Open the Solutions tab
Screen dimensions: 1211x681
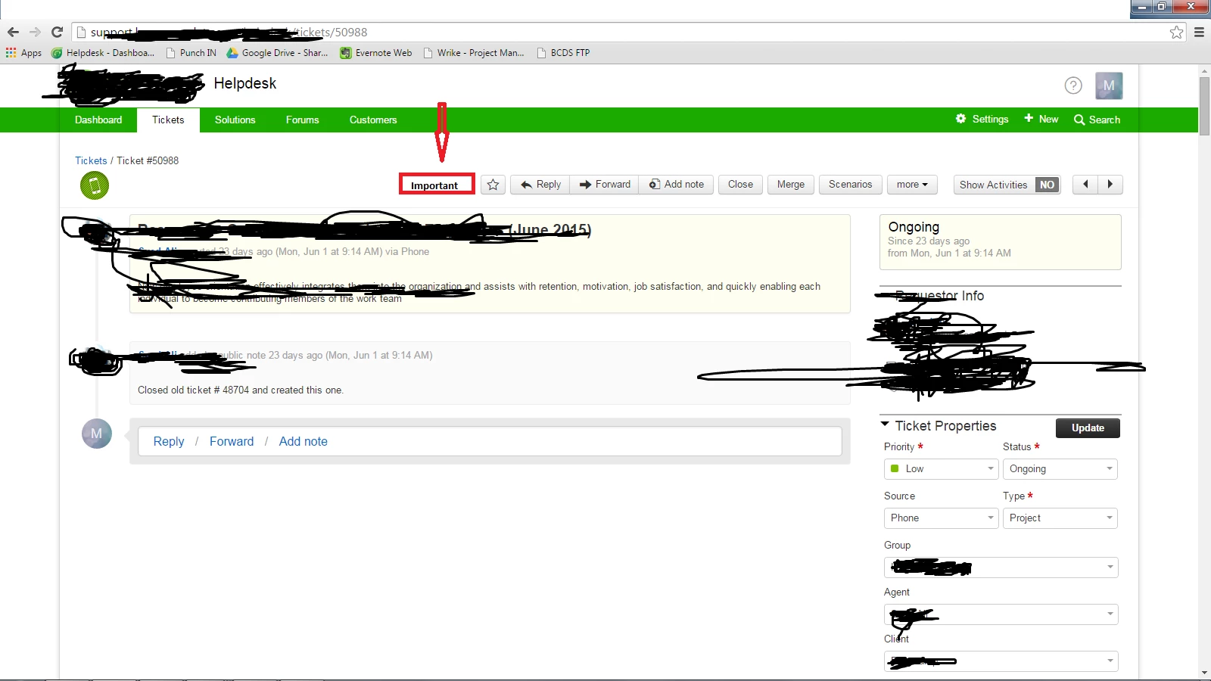(235, 120)
